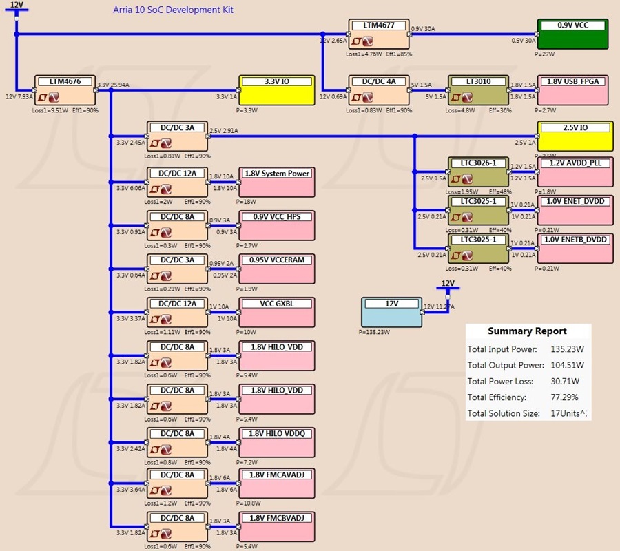620x551 pixels.
Task: Click the LT logo in the DC/DC 3A 2.5V converter
Action: (x=155, y=143)
